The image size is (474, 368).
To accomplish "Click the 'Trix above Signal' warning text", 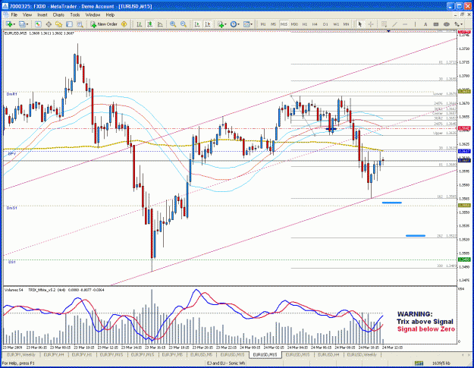I will click(425, 322).
